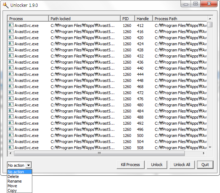Click the horizontal scrollbar left arrow
This screenshot has height=193, width=220.
tap(10, 153)
